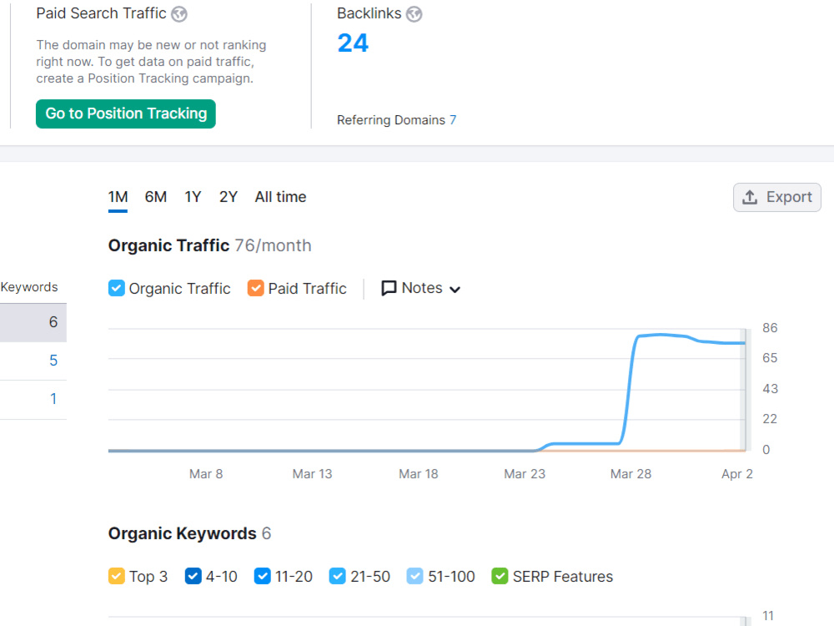Viewport: 834px width, 626px height.
Task: Open the keywords count 1 link
Action: [x=53, y=399]
